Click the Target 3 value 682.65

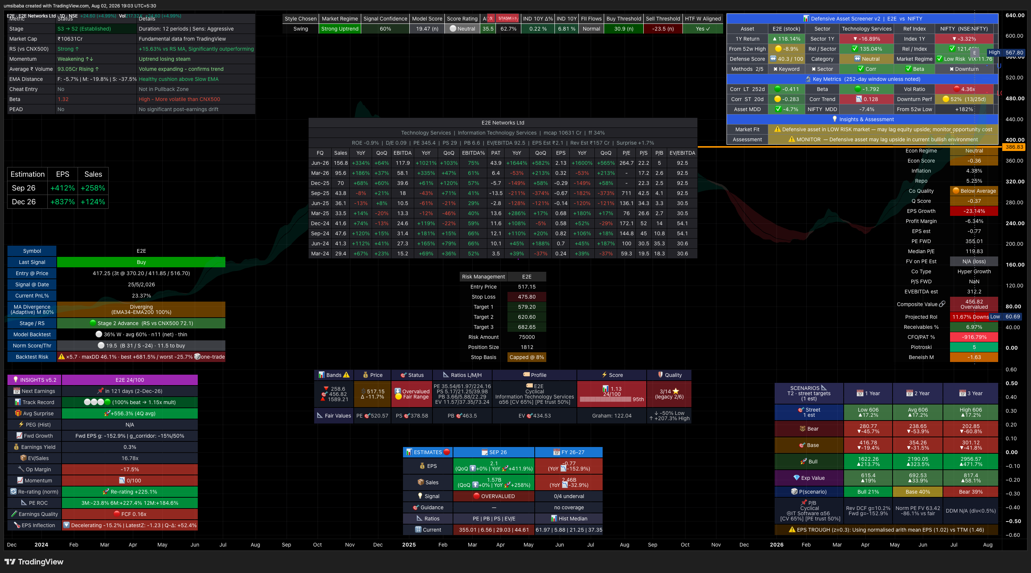(x=527, y=327)
